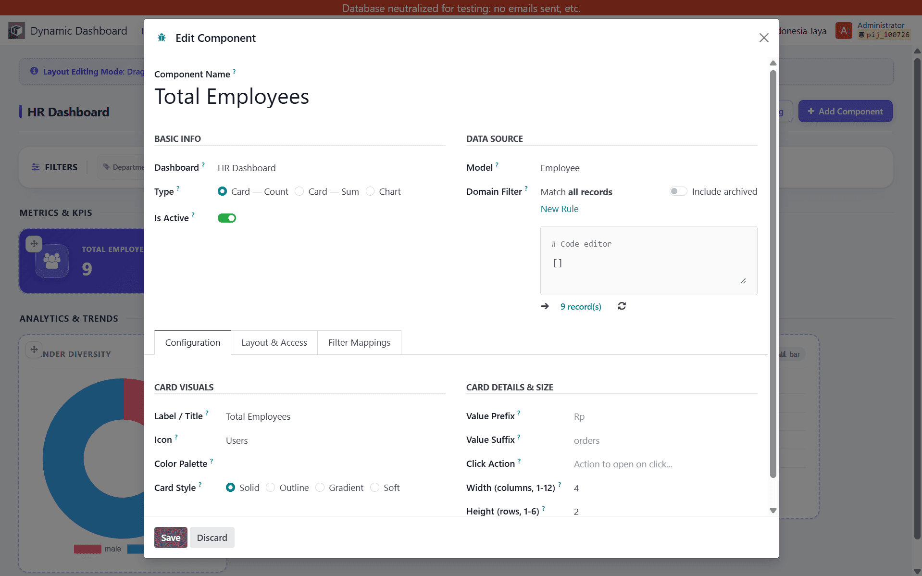Screen dimensions: 922x576
Task: Close the Edit Component dialog
Action: pyautogui.click(x=764, y=38)
